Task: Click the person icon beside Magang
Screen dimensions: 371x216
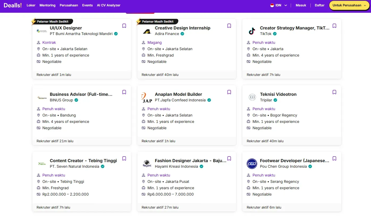Action: point(144,42)
